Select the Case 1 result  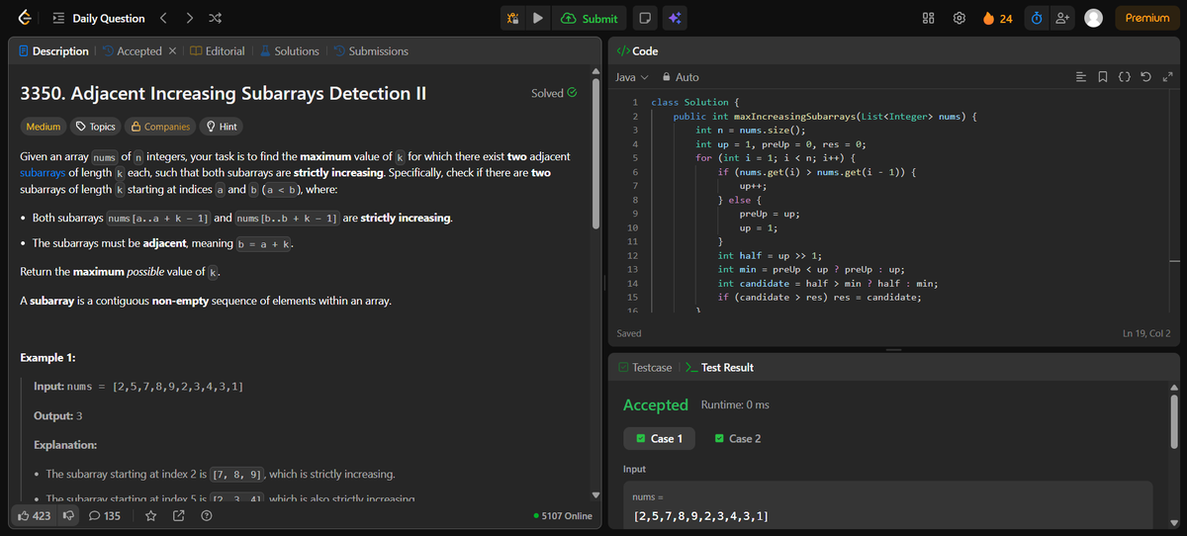[x=660, y=438]
